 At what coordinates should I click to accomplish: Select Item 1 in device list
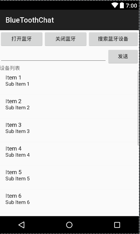[69, 83]
